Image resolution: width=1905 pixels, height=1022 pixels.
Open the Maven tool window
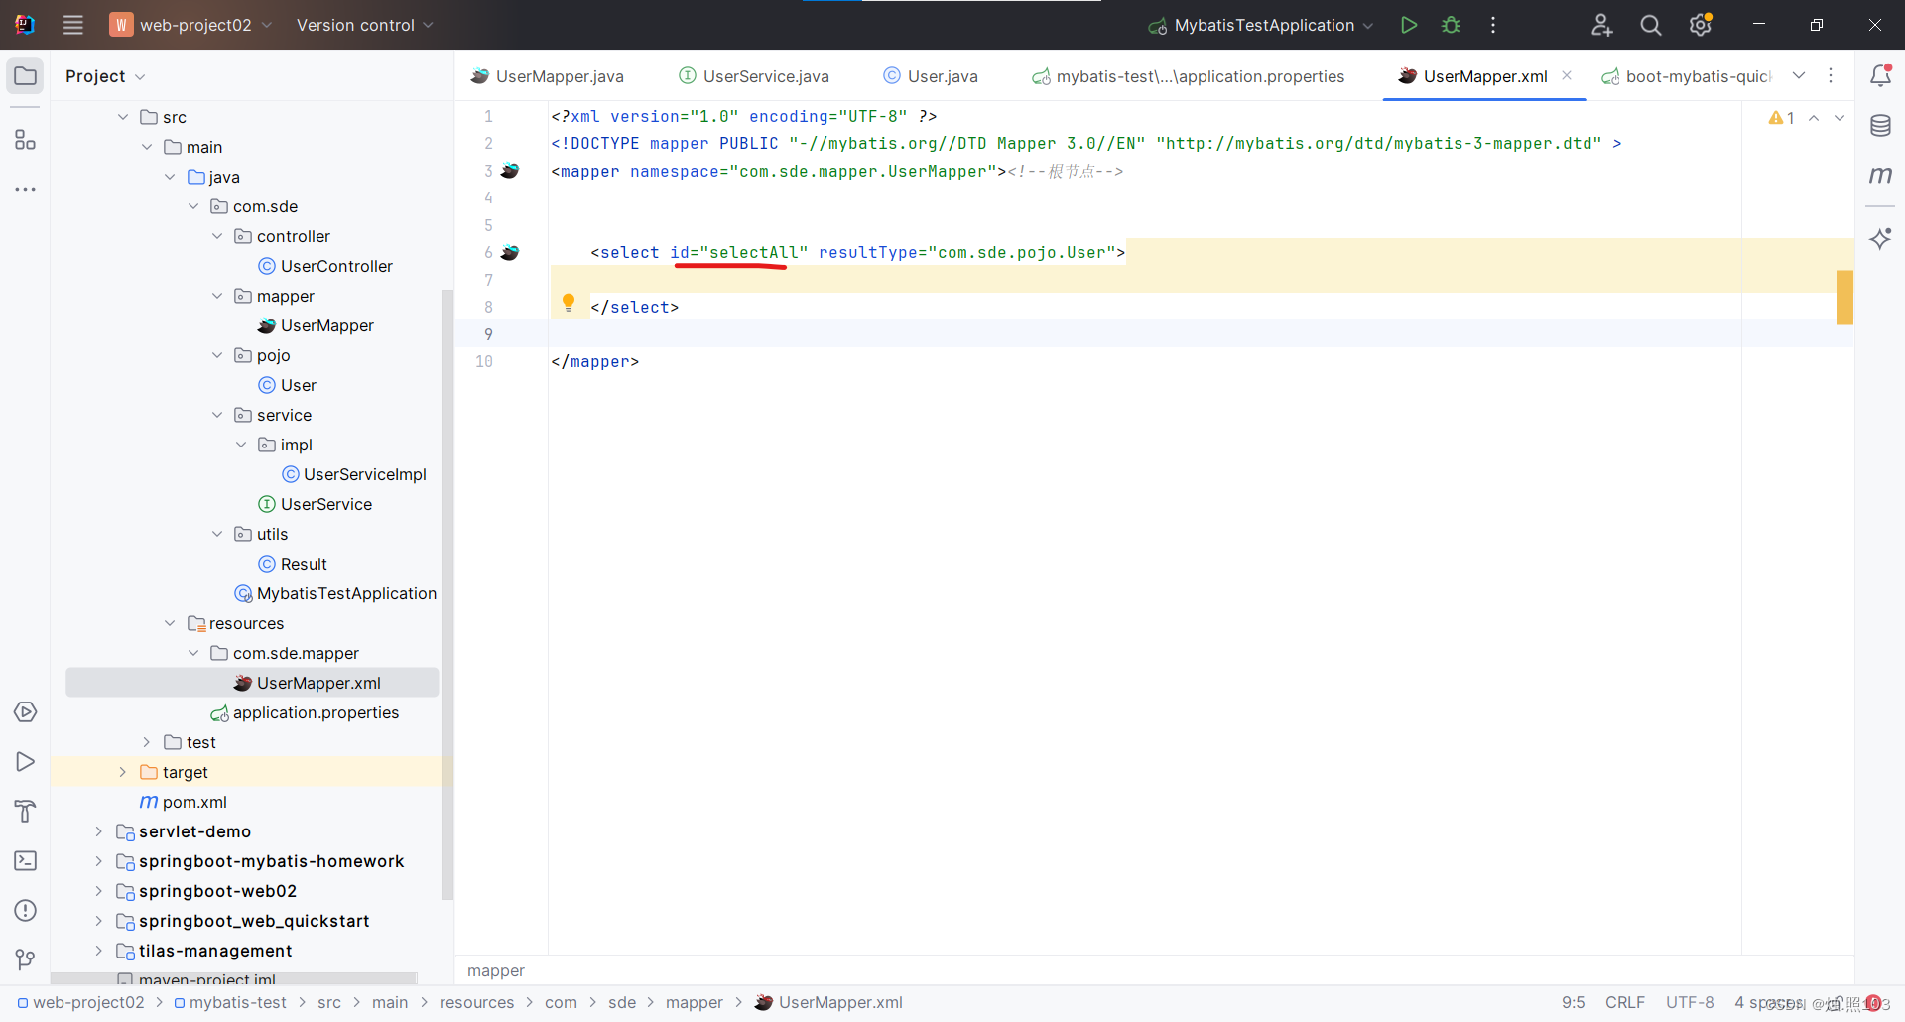coord(1880,175)
